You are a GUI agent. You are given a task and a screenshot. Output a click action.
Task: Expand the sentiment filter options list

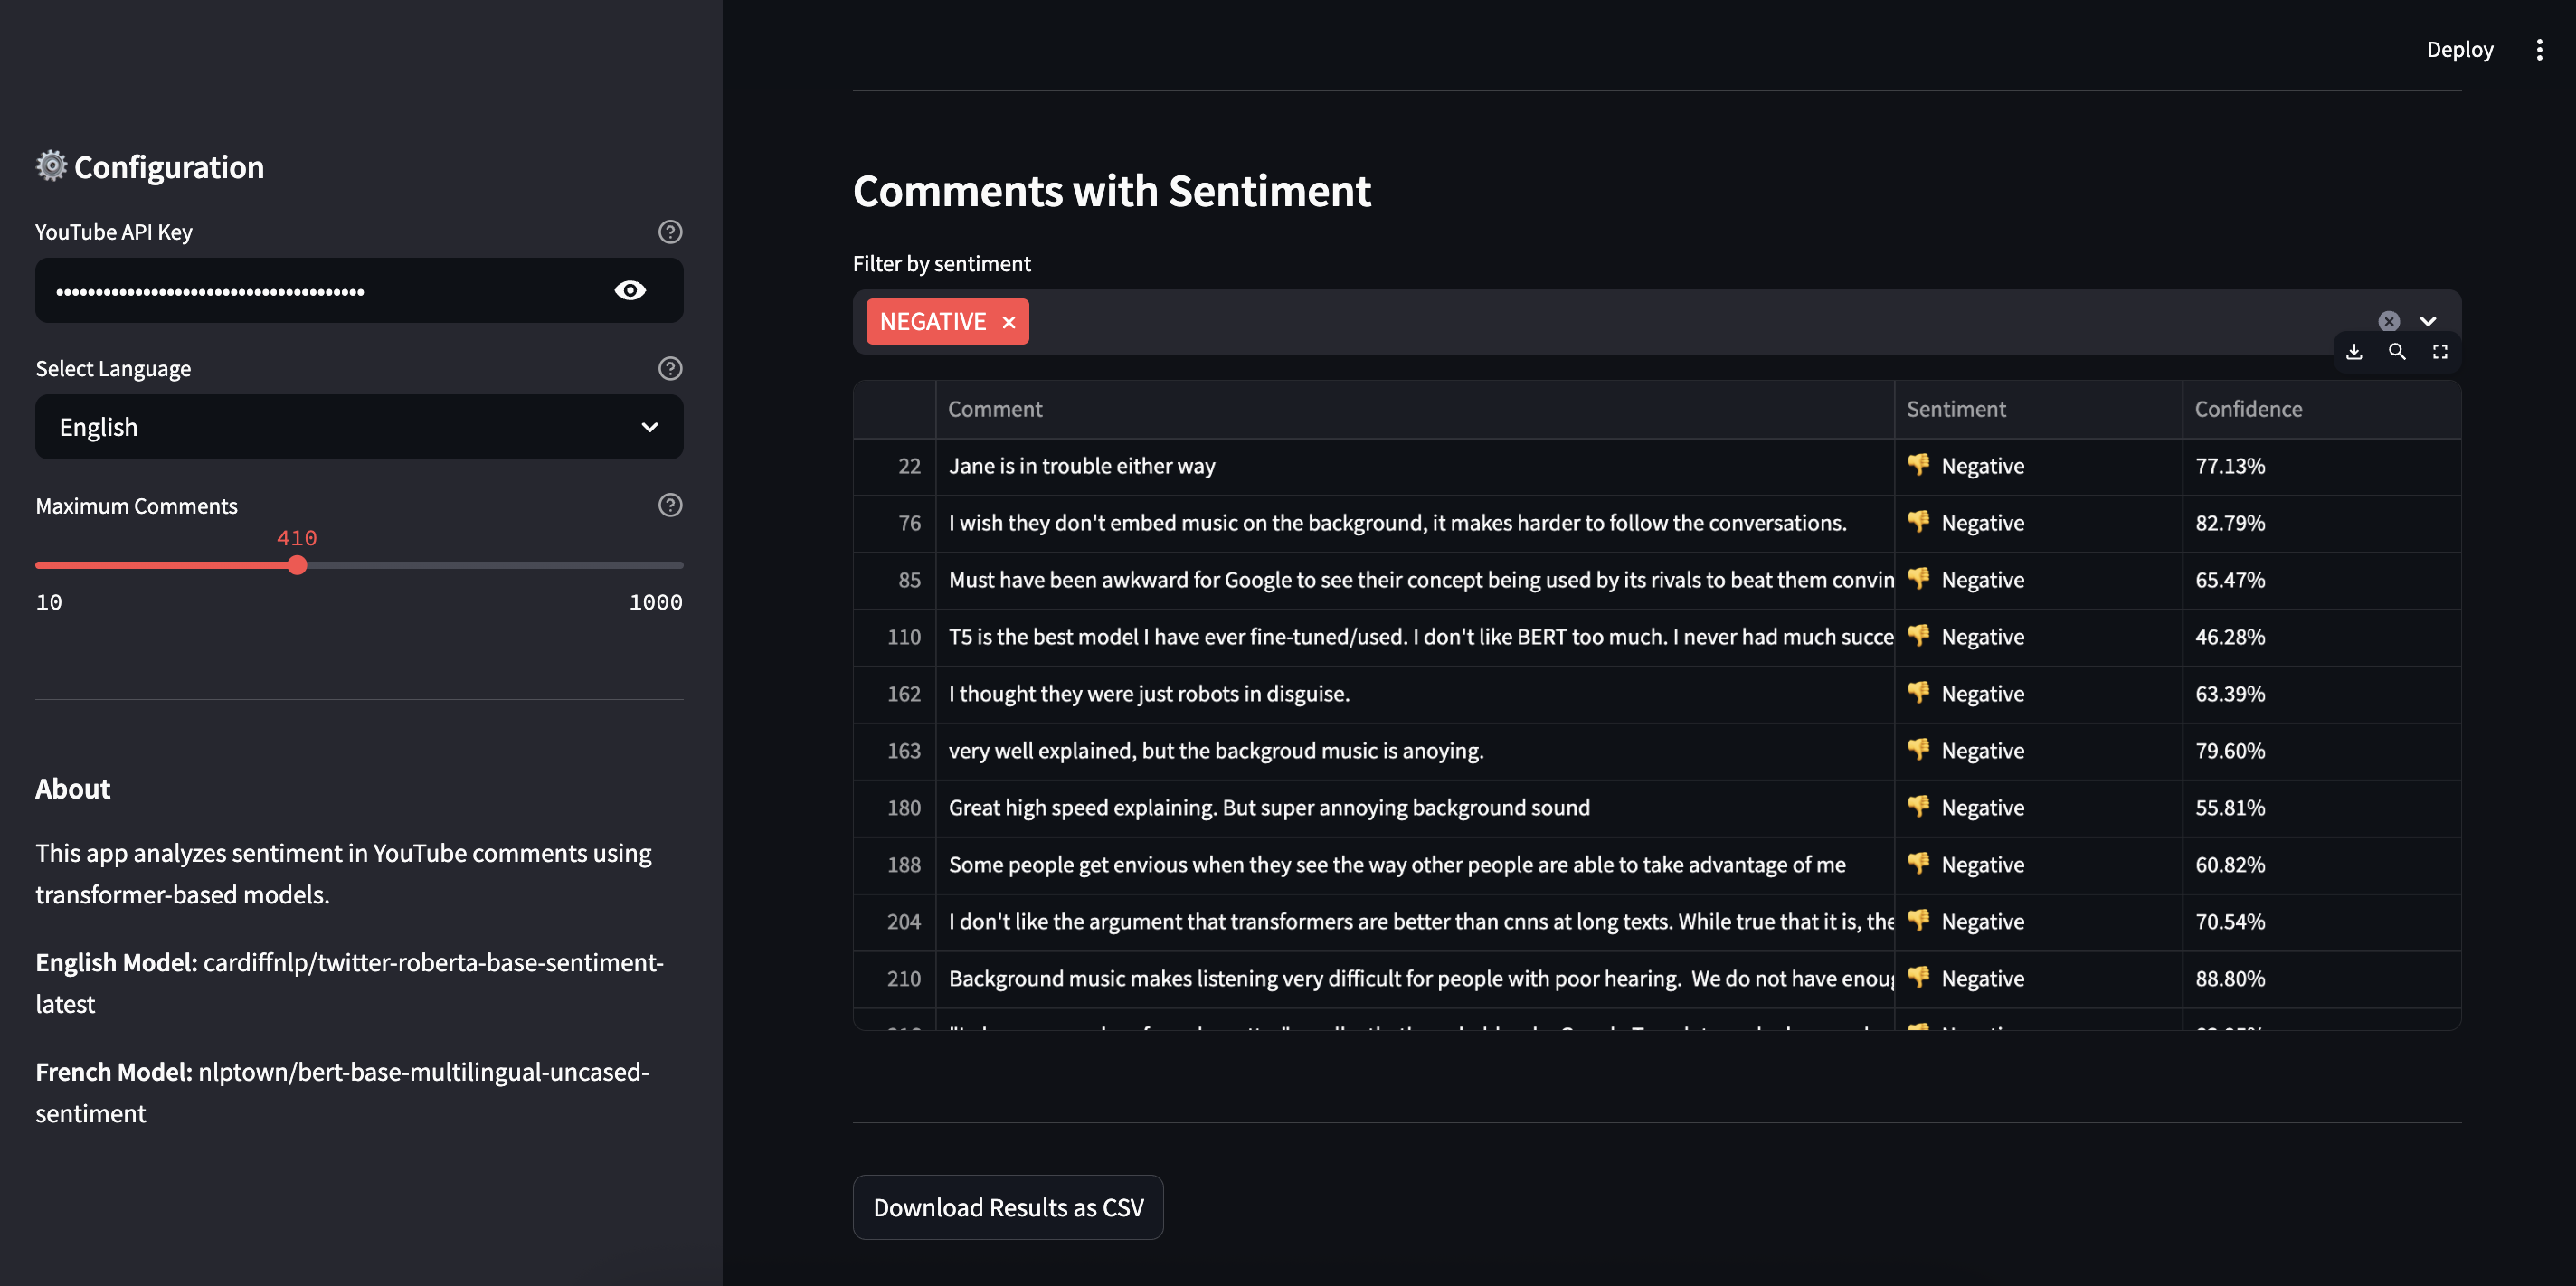[2429, 321]
